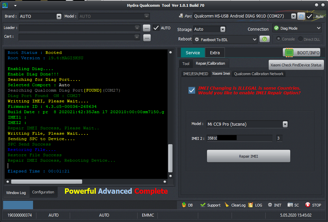
Task: Open the Mi CC9 Pro model dropdown
Action: (x=285, y=124)
